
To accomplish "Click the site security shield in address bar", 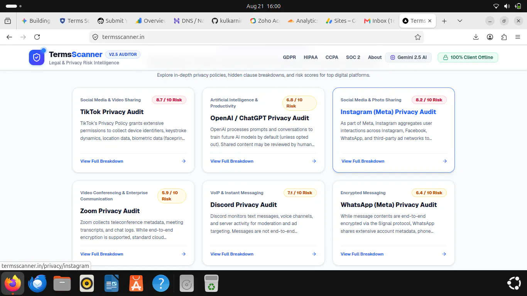I will [x=95, y=37].
